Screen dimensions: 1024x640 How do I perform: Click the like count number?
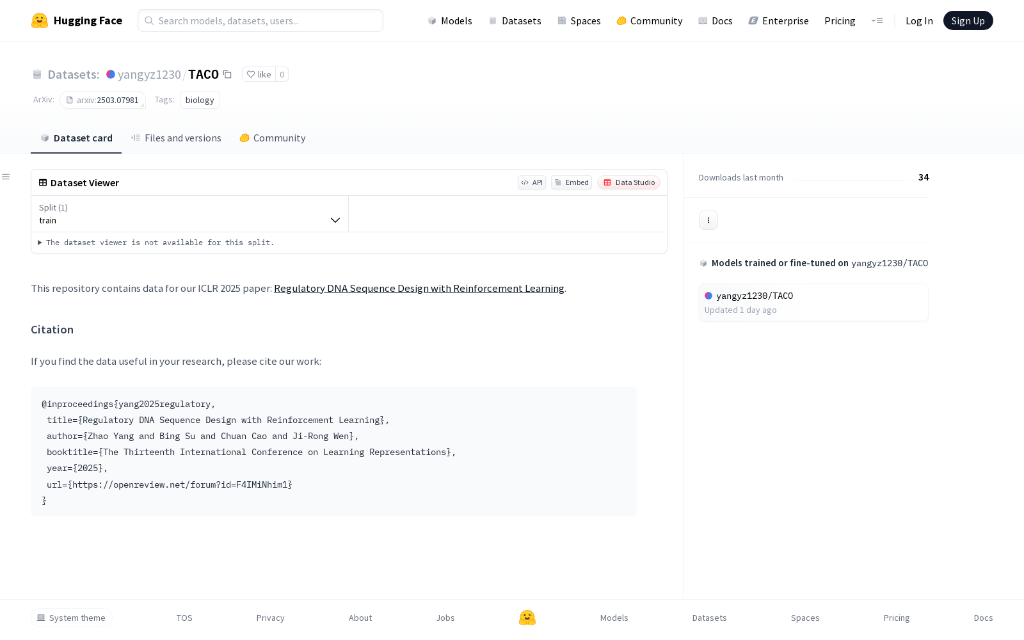point(282,74)
